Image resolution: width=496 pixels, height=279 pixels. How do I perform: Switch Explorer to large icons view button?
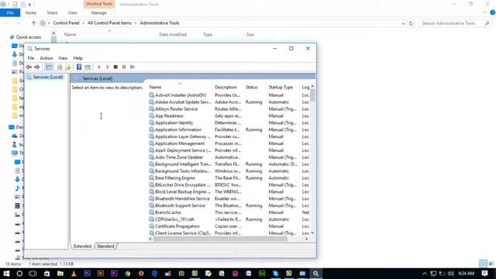491,263
